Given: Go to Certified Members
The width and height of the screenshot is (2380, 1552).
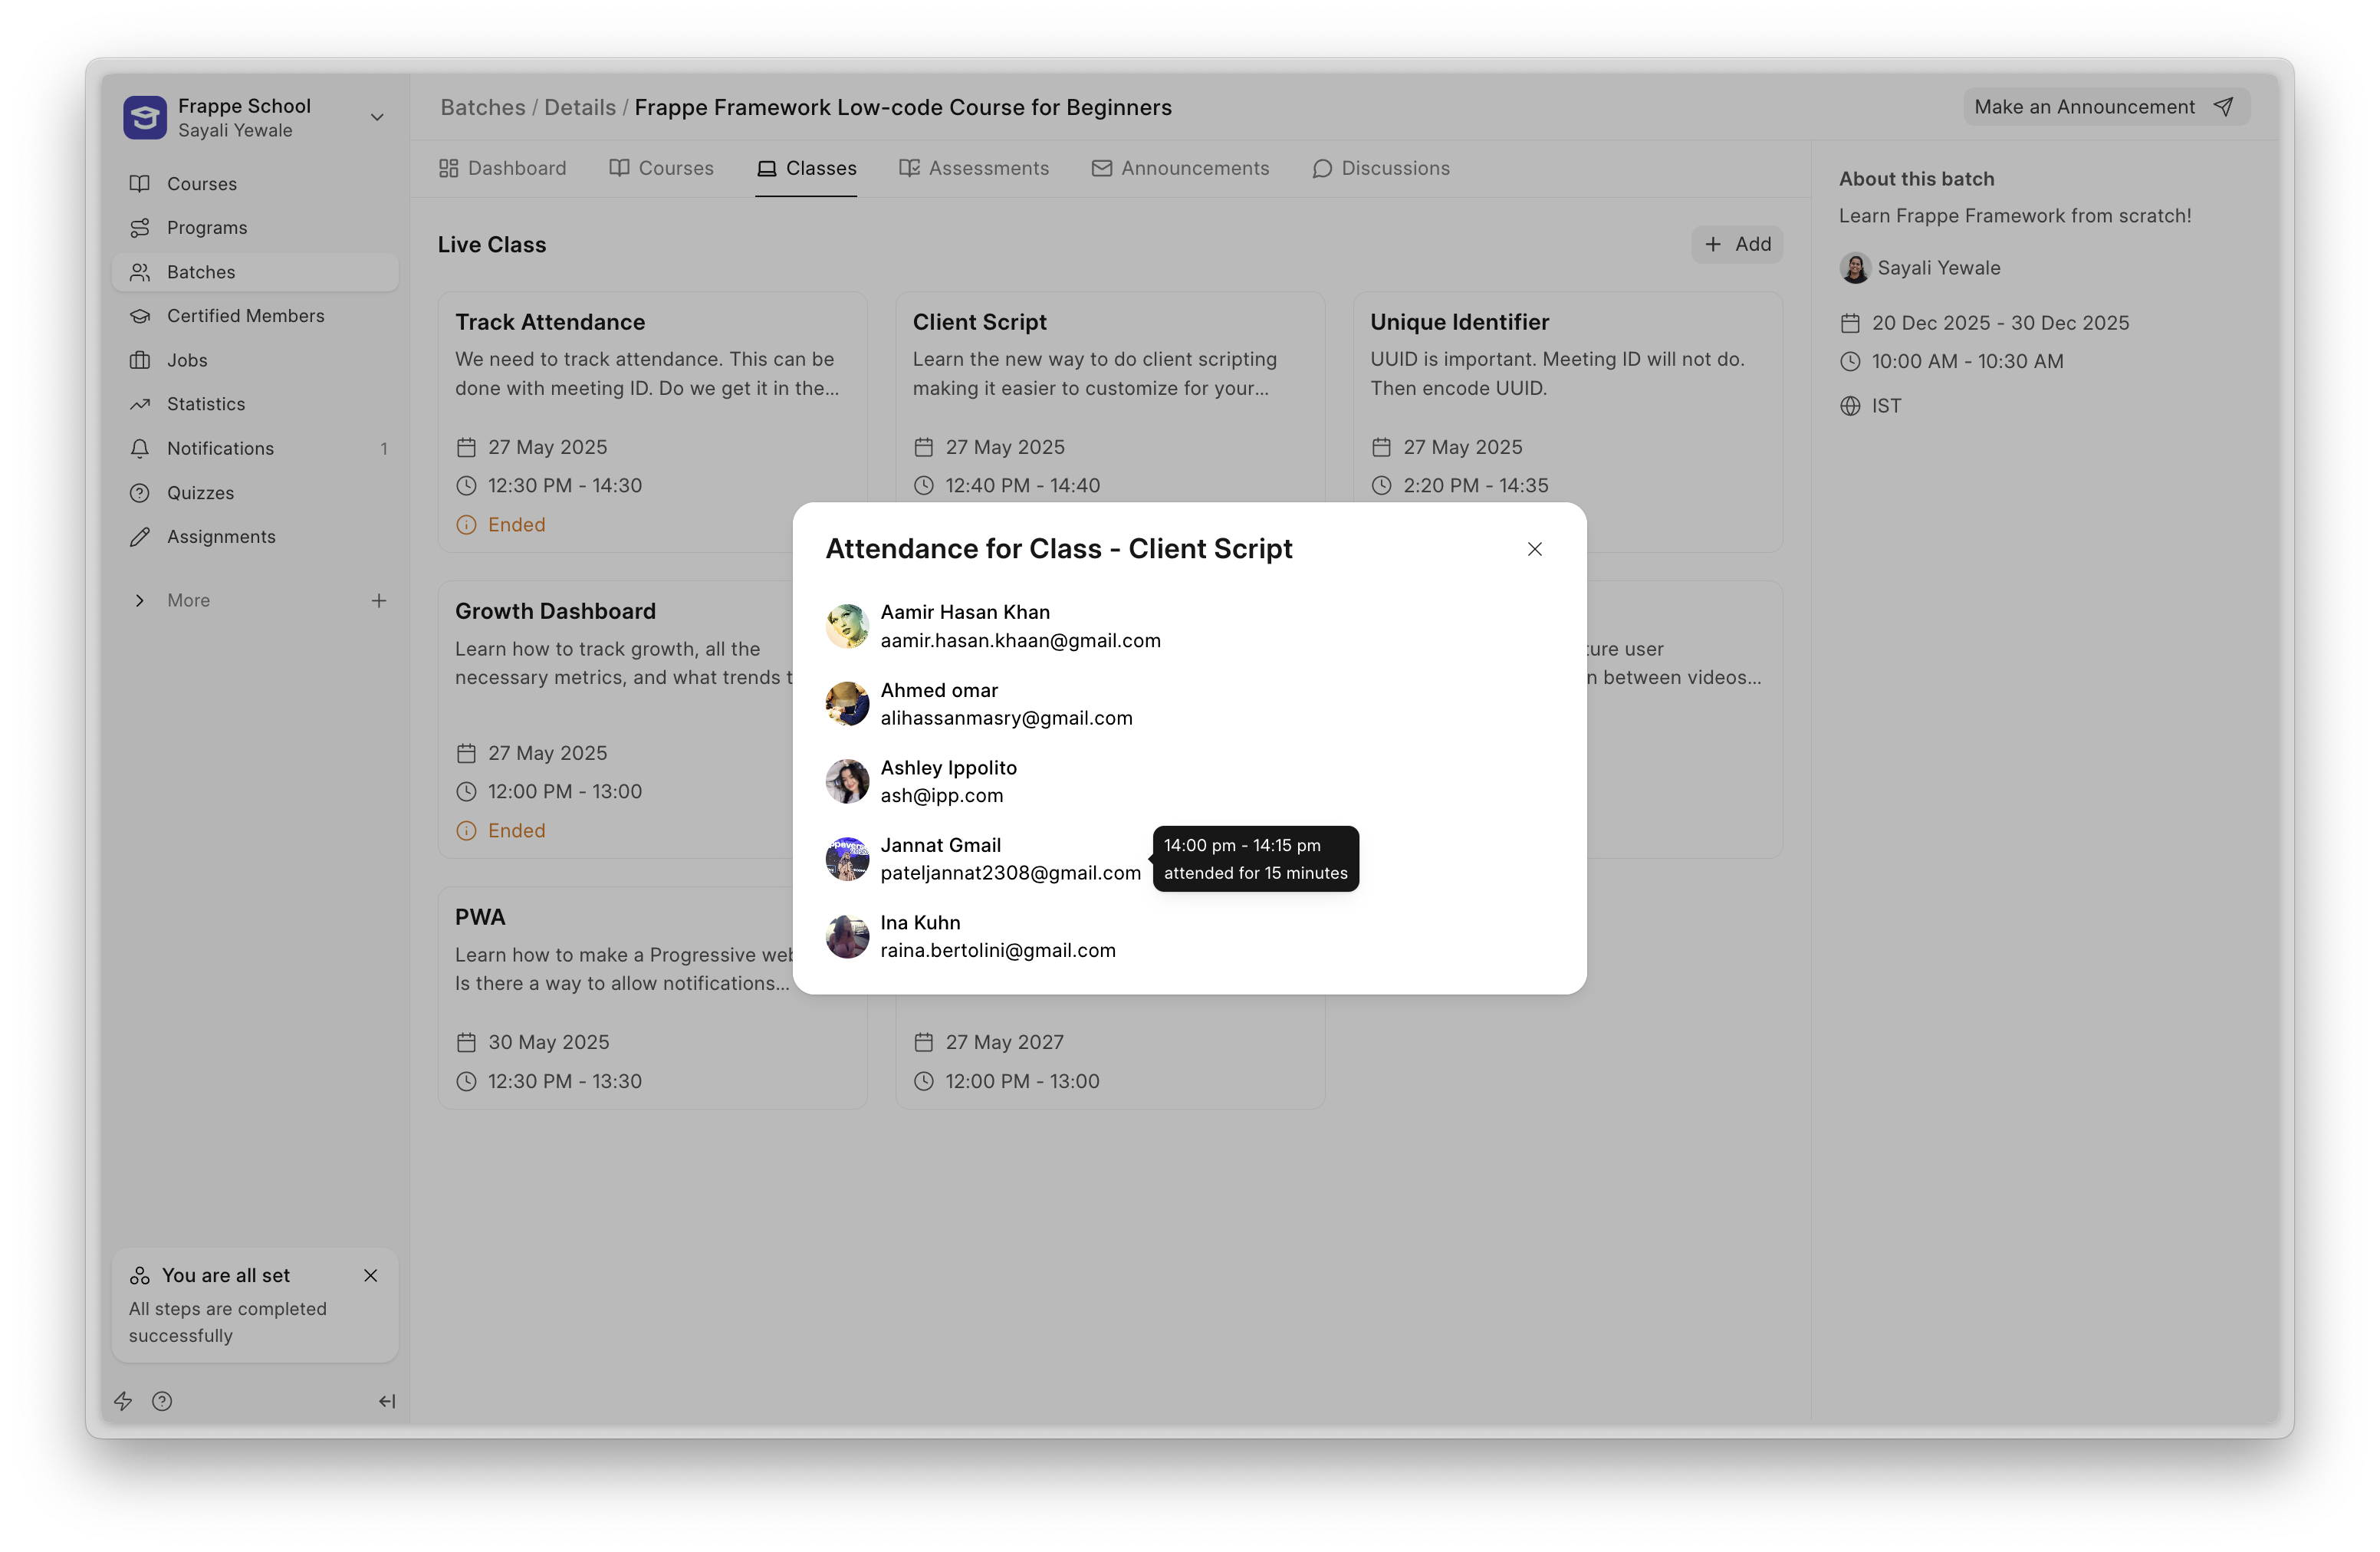Looking at the screenshot, I should [x=255, y=316].
